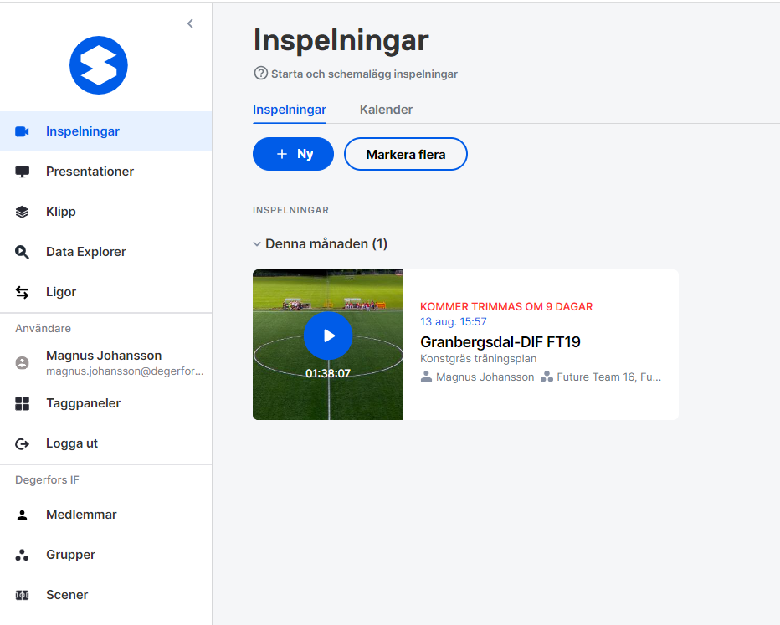Open the Taggpaneler grid icon
Viewport: 780px width, 625px height.
pos(22,403)
